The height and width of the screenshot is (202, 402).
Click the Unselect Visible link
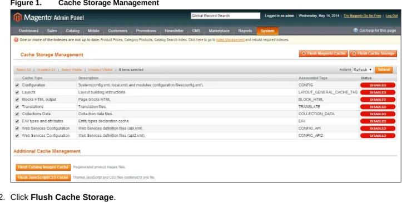tap(100, 70)
